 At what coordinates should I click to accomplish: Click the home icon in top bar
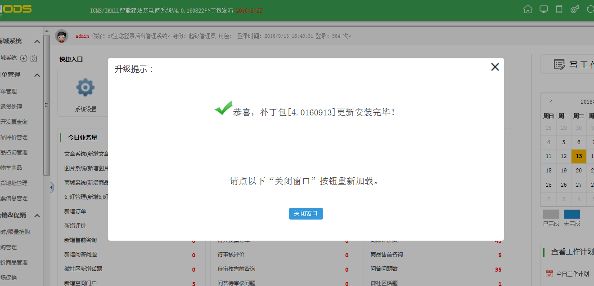coord(528,9)
